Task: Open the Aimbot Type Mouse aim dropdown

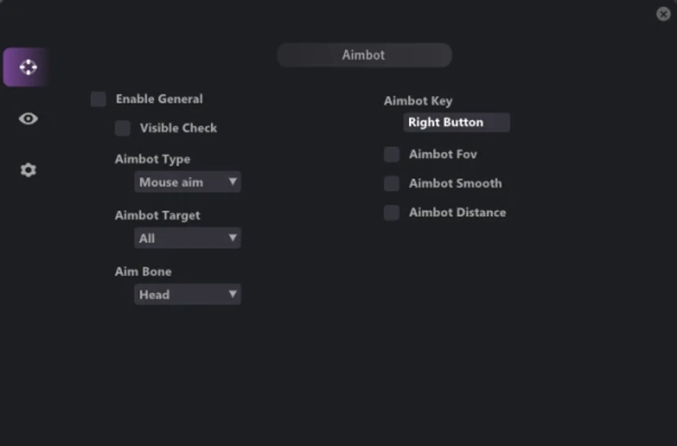Action: pyautogui.click(x=187, y=182)
